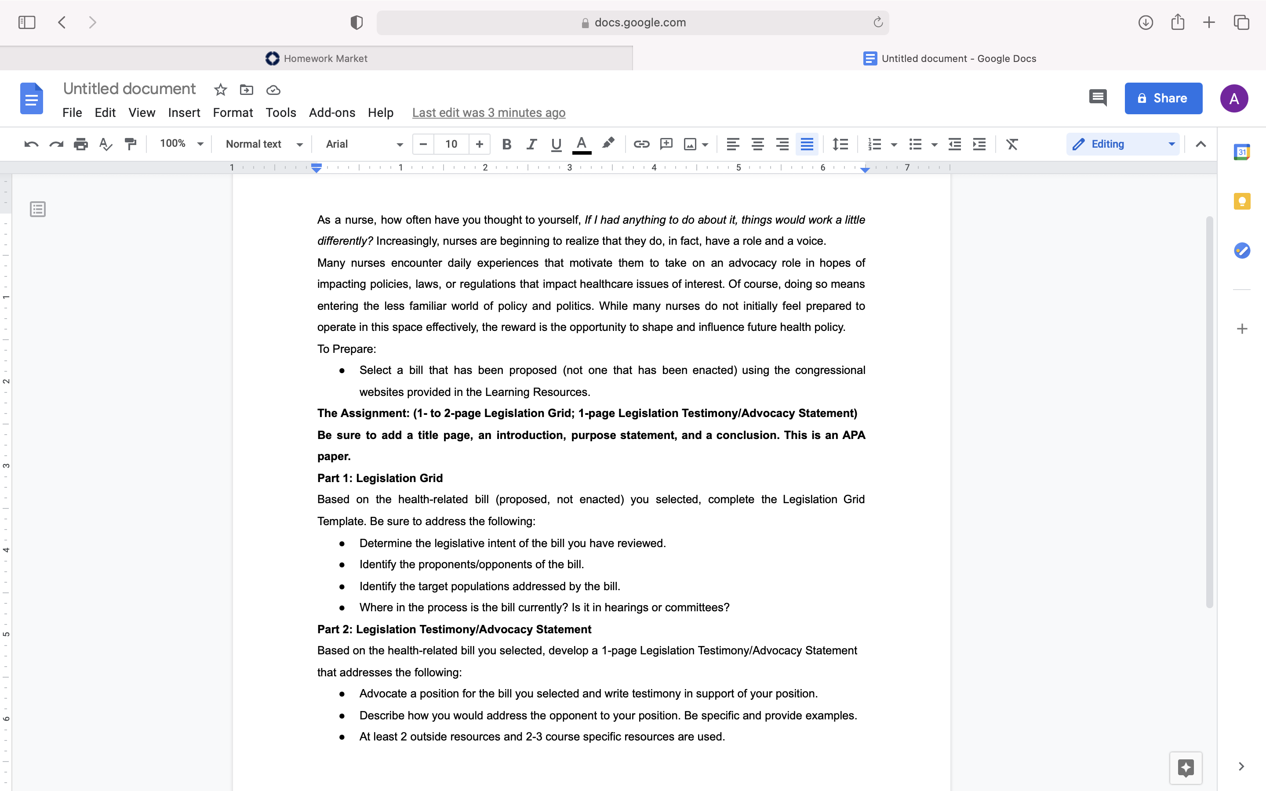
Task: Open the comment history icon
Action: [x=1098, y=98]
